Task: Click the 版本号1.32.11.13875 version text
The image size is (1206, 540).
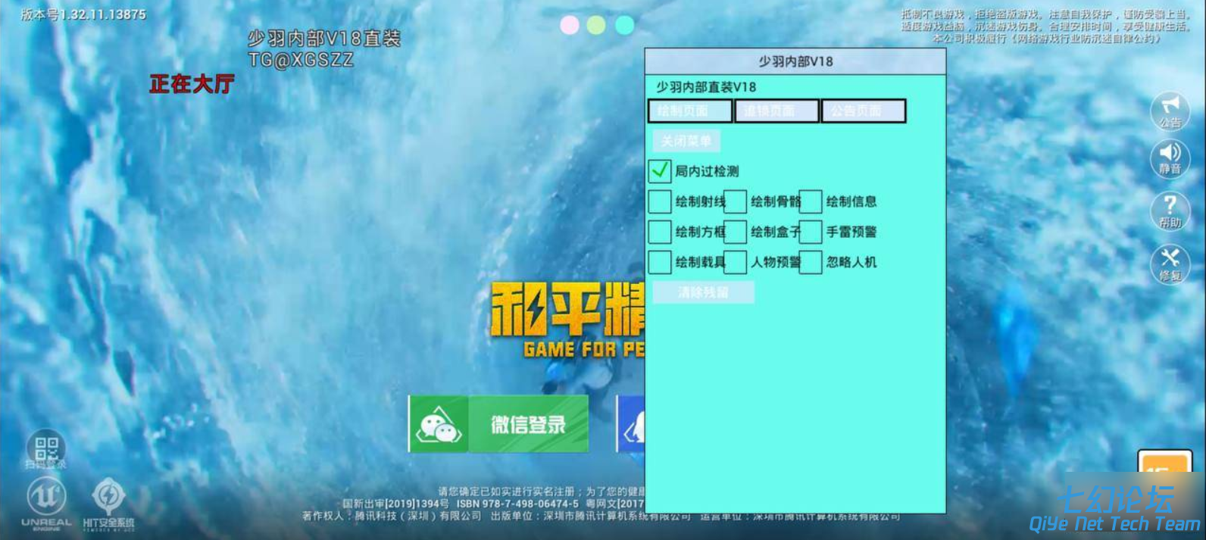Action: click(83, 14)
